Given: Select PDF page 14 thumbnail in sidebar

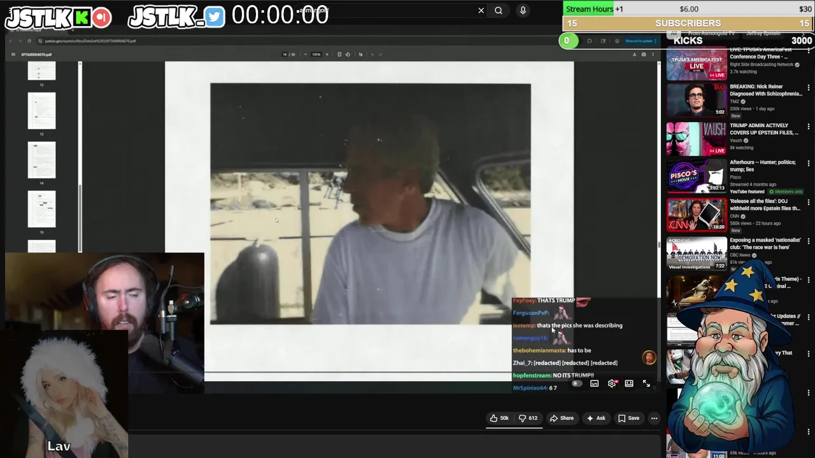Looking at the screenshot, I should coord(41,160).
